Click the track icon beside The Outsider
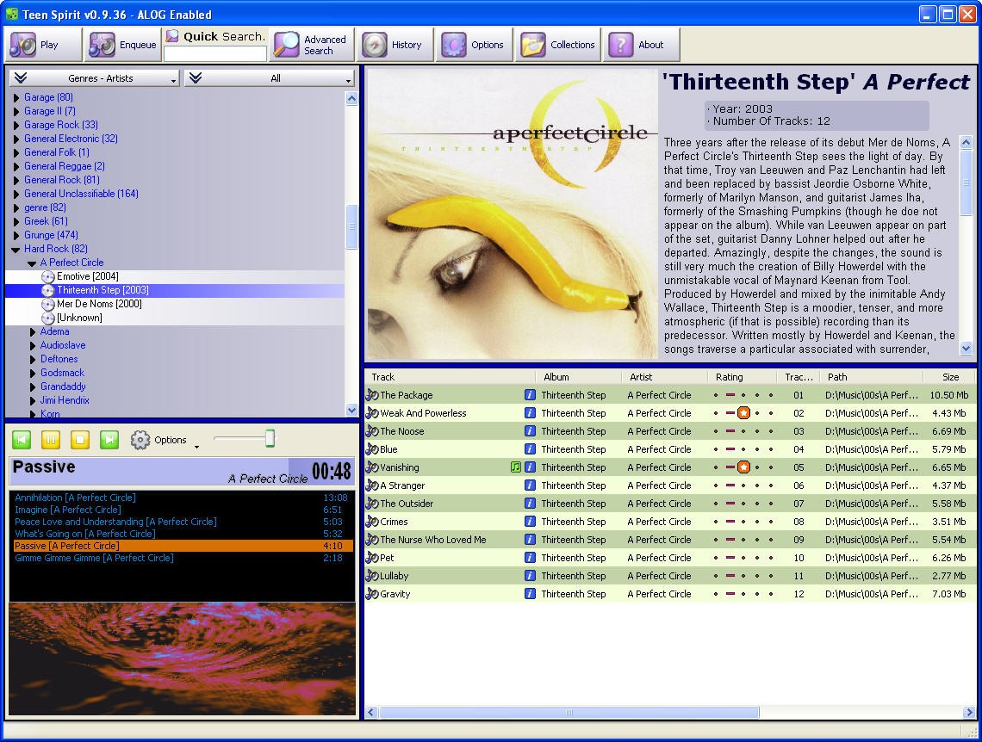This screenshot has width=982, height=742. coord(372,504)
